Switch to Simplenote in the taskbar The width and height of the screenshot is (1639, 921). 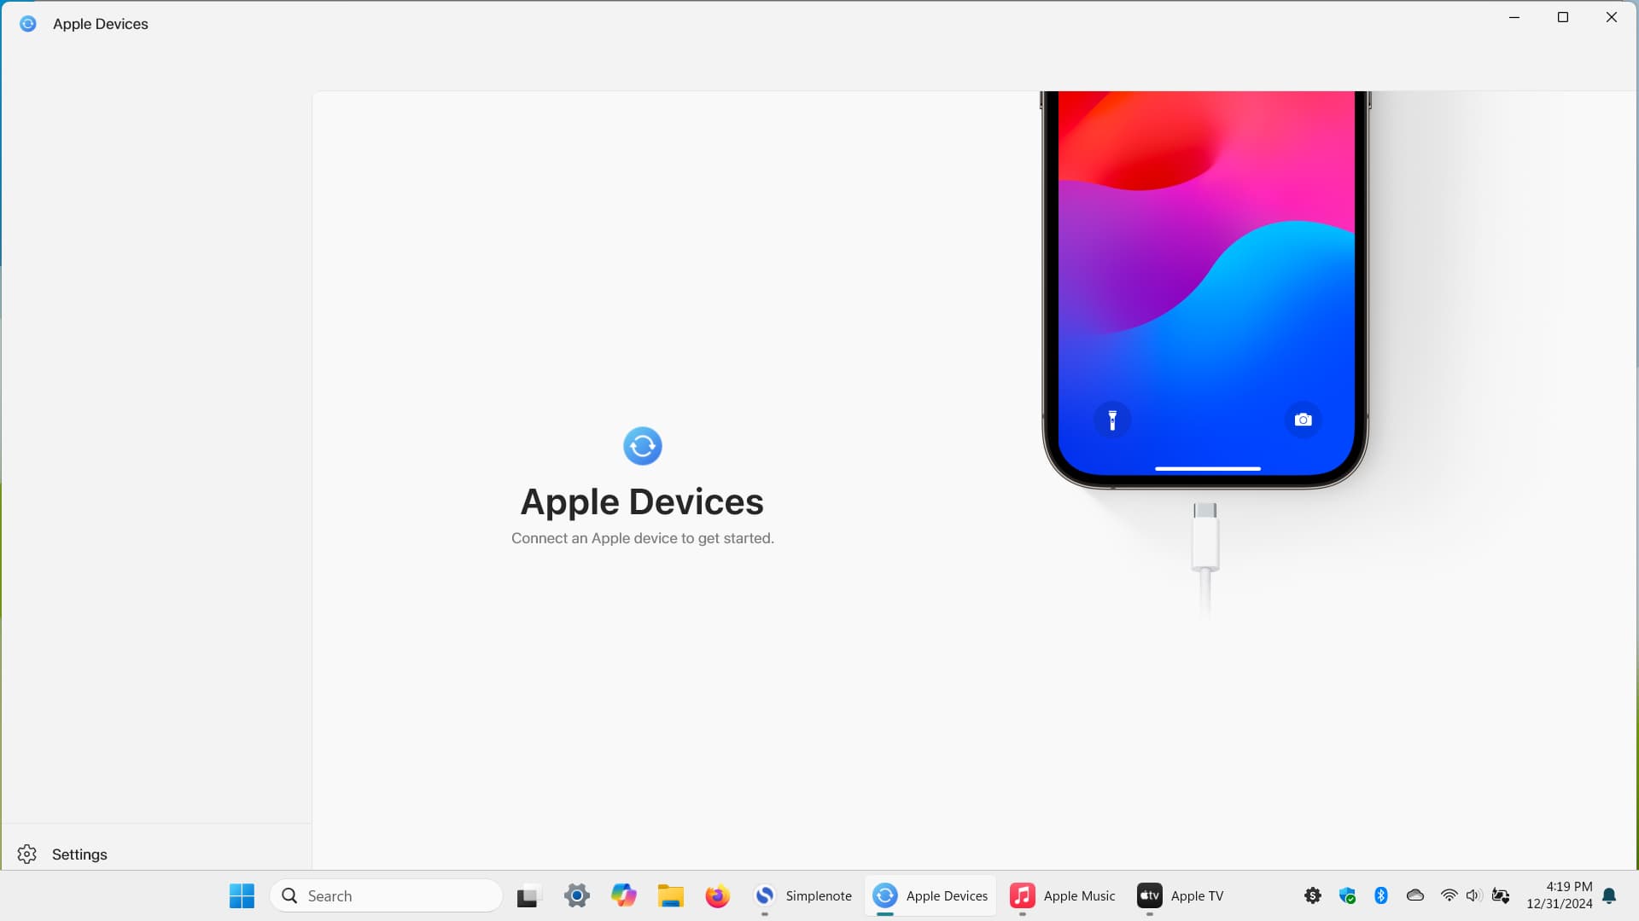coord(802,895)
